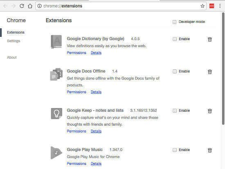This screenshot has width=225, height=169.
Task: Enable Developer mode checkbox
Action: [174, 22]
